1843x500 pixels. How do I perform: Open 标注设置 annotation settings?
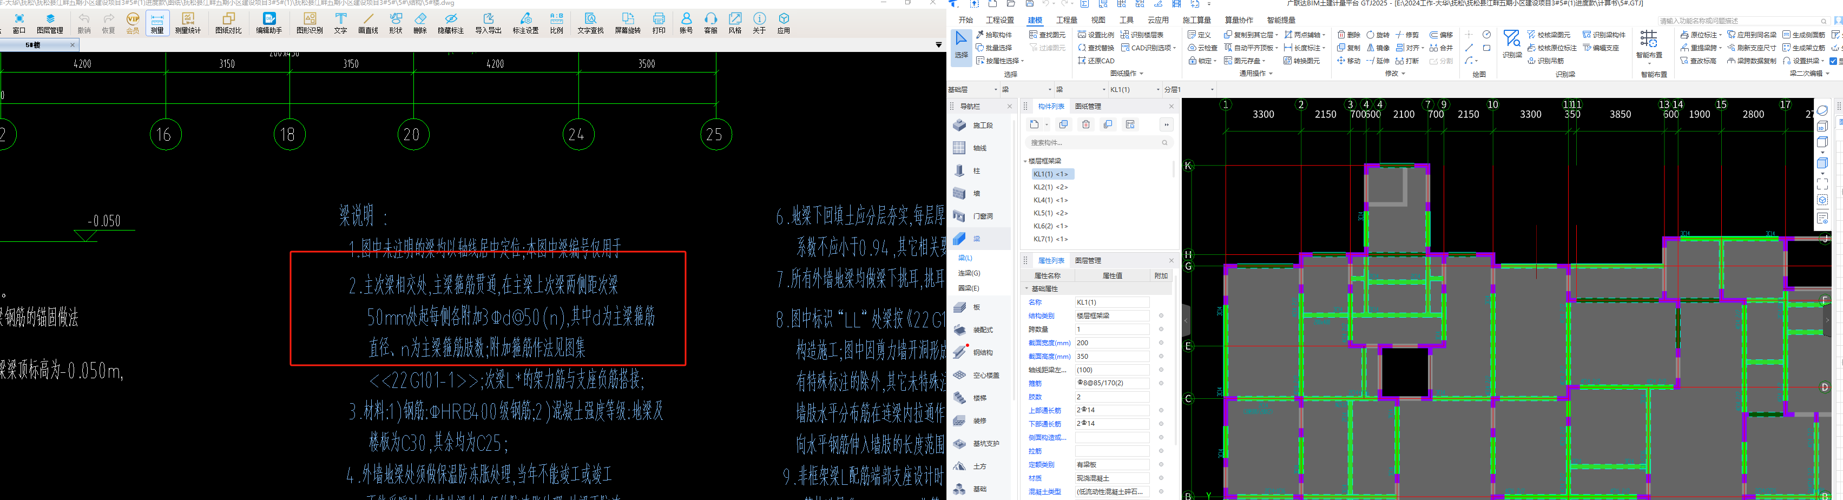pyautogui.click(x=526, y=23)
